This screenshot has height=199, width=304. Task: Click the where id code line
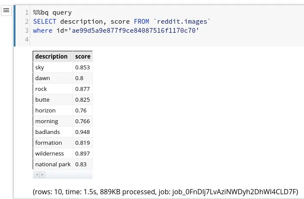[116, 31]
